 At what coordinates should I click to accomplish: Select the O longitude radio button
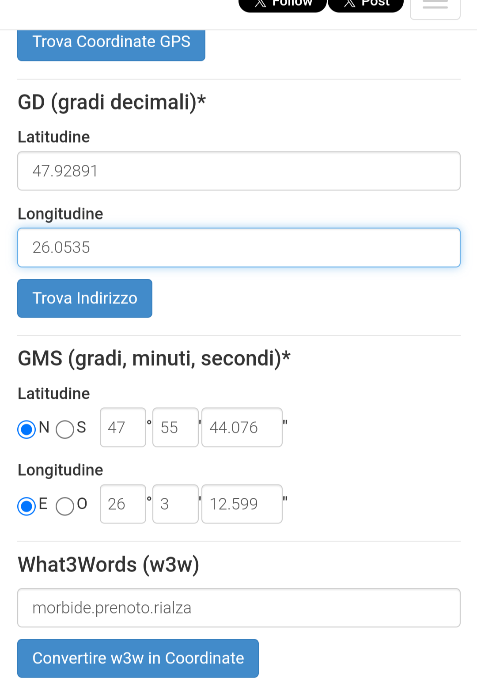click(65, 506)
